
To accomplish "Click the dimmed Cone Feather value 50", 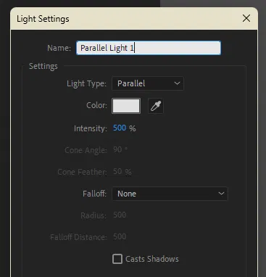I will coord(117,171).
